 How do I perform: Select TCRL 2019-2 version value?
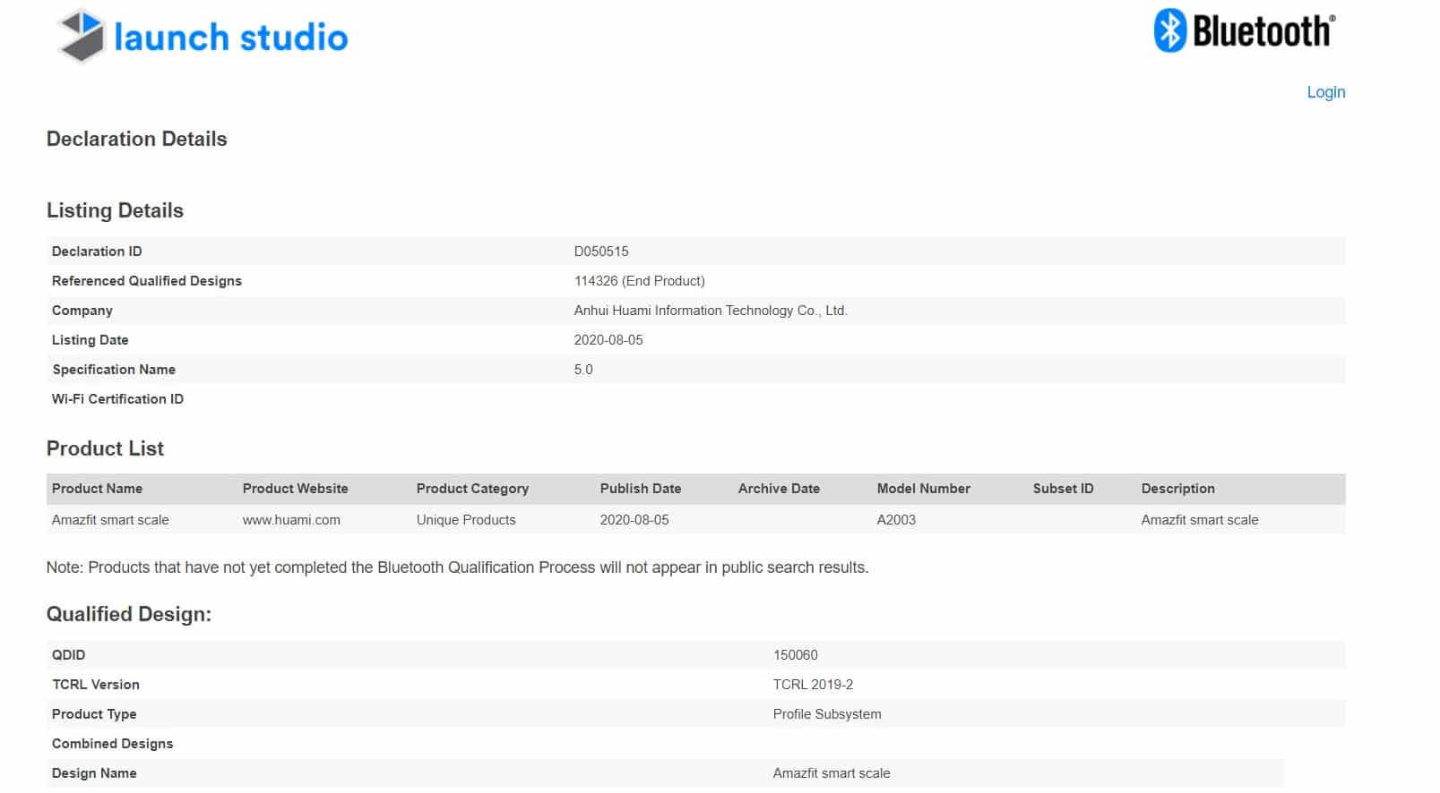[813, 685]
